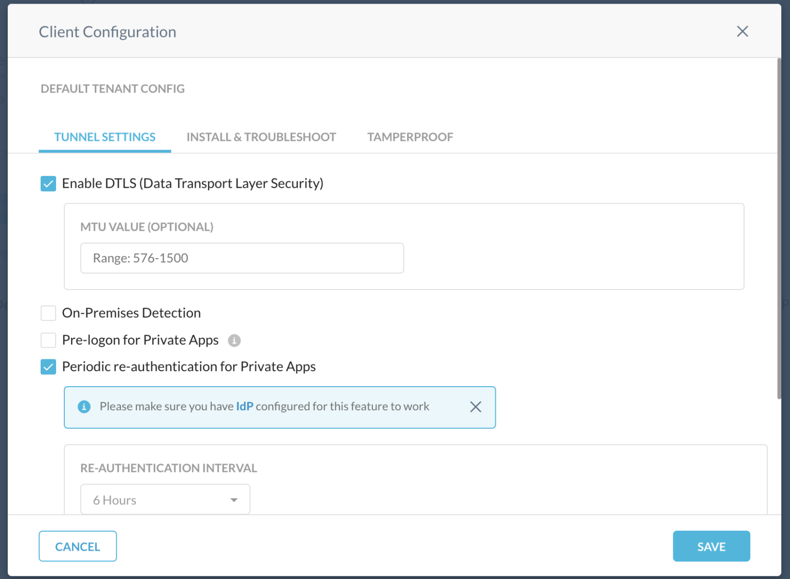This screenshot has width=790, height=579.
Task: Check Pre-logon for Private Apps
Action: point(48,340)
